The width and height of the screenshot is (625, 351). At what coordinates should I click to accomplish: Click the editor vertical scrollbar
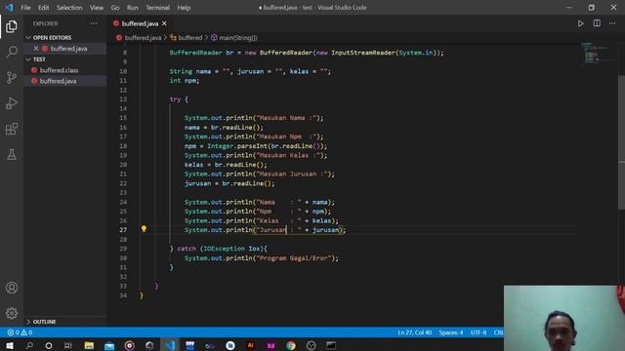click(x=621, y=142)
